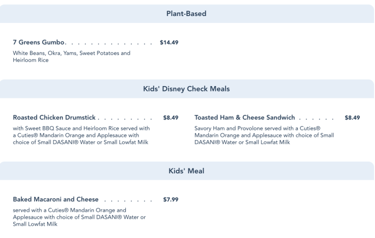Select the Baked Macaroni and Cheese title

[x=56, y=199]
